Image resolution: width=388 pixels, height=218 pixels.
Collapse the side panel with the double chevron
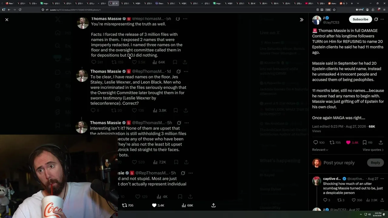(x=301, y=20)
